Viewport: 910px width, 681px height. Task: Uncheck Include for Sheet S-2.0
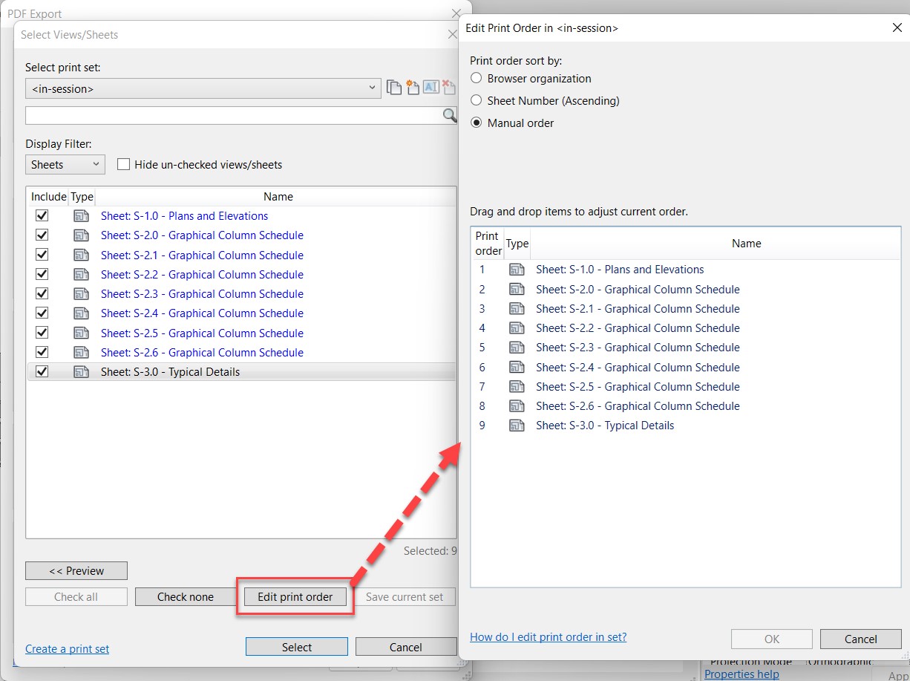(42, 235)
